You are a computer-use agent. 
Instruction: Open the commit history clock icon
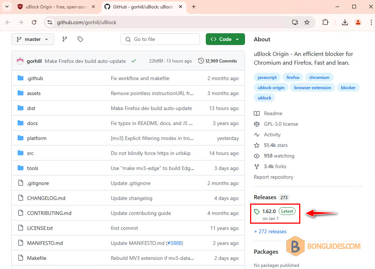[201, 61]
